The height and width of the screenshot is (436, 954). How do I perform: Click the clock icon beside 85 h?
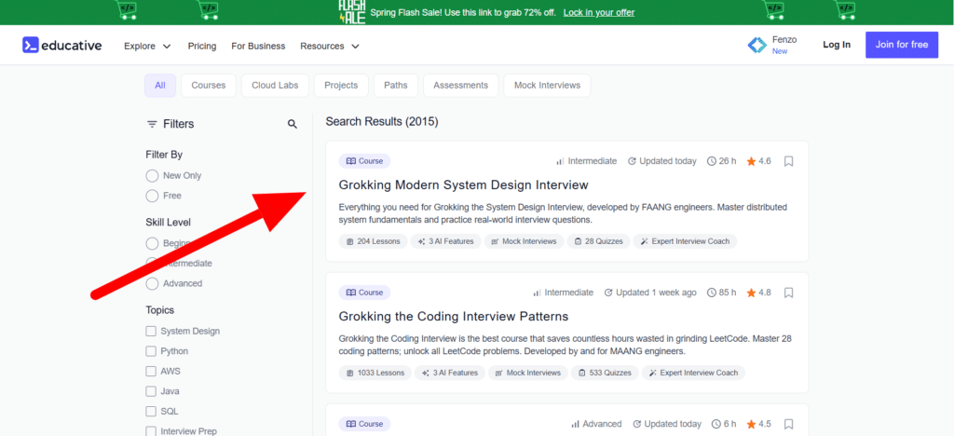pyautogui.click(x=711, y=293)
